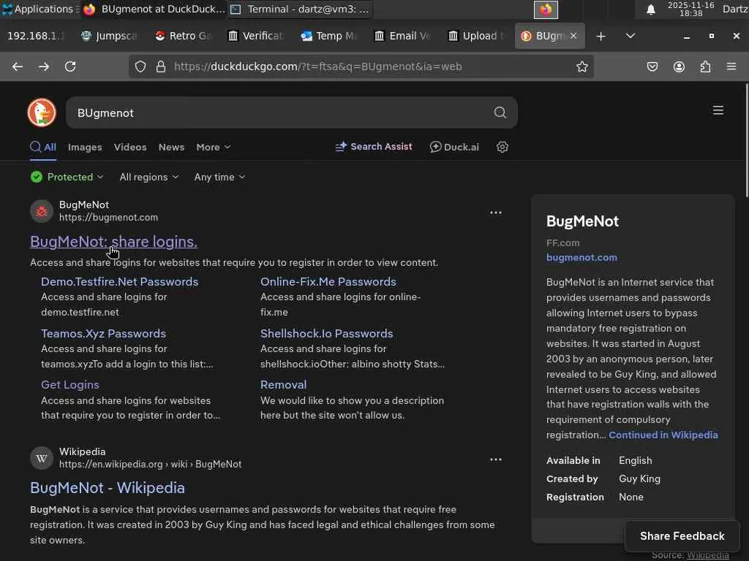Open the DuckDuckGo hamburger menu
This screenshot has width=749, height=561.
(x=718, y=110)
